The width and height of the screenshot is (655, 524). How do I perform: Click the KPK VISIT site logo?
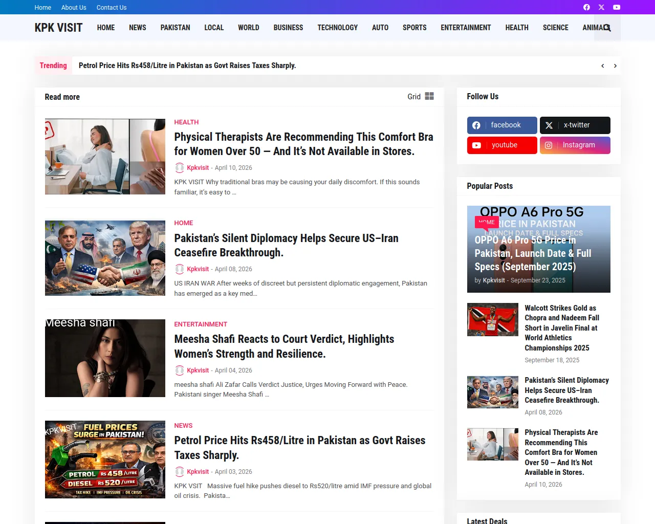58,28
